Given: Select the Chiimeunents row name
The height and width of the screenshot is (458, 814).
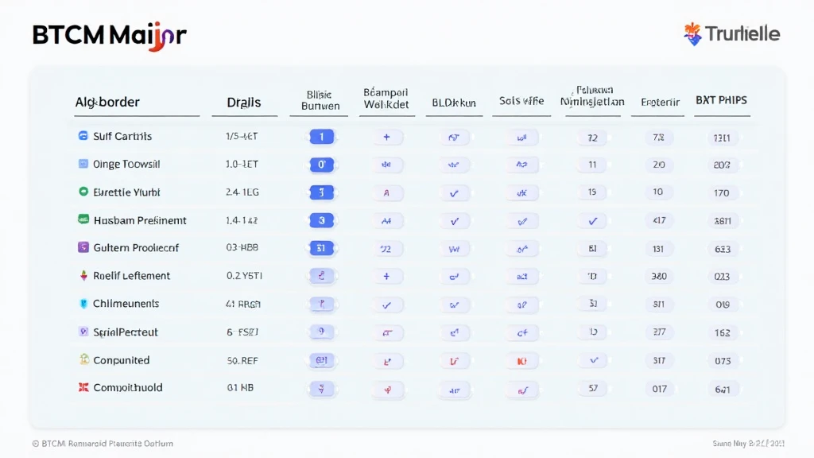Looking at the screenshot, I should point(126,304).
